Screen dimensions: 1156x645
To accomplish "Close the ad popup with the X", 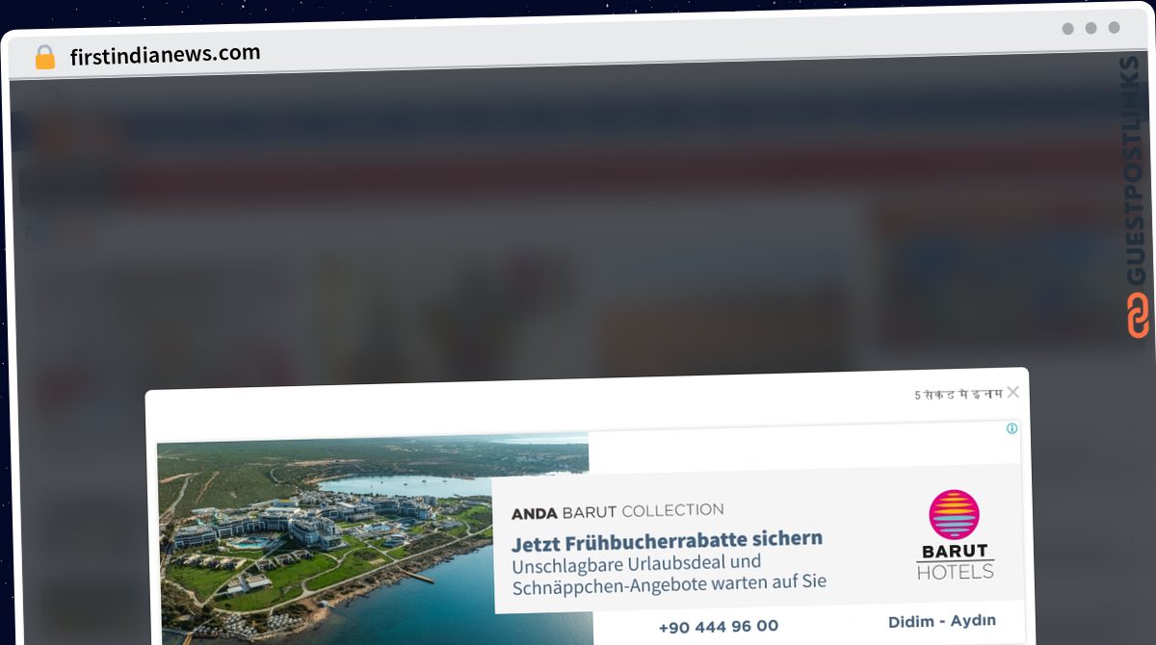I will [1012, 392].
